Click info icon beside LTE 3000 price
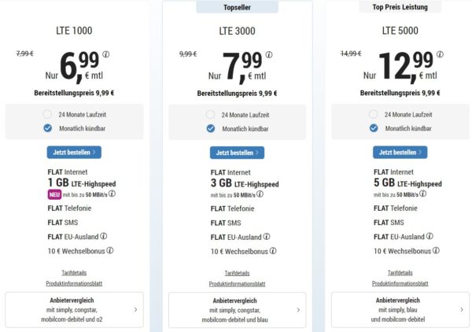 click(268, 55)
